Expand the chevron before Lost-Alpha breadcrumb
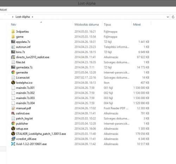The width and height of the screenshot is (176, 164). click(13, 17)
